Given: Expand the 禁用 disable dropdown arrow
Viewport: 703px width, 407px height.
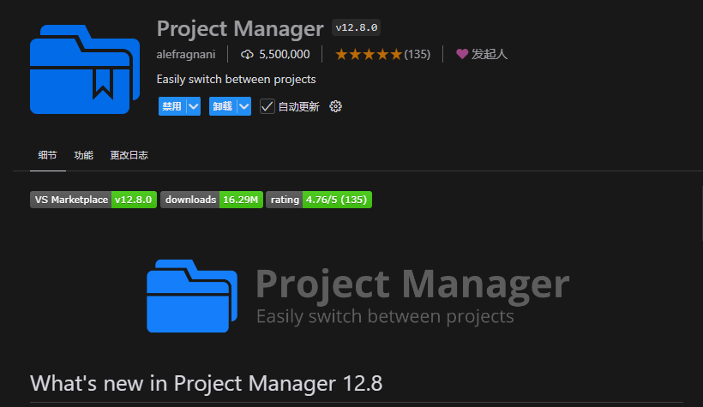Looking at the screenshot, I should (193, 106).
